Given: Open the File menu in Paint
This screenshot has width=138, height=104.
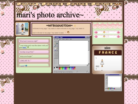Looking at the screenshot, I should [55, 39].
